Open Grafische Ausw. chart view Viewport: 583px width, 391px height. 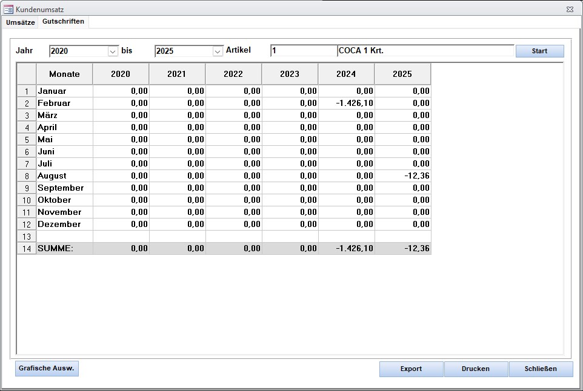tap(47, 368)
